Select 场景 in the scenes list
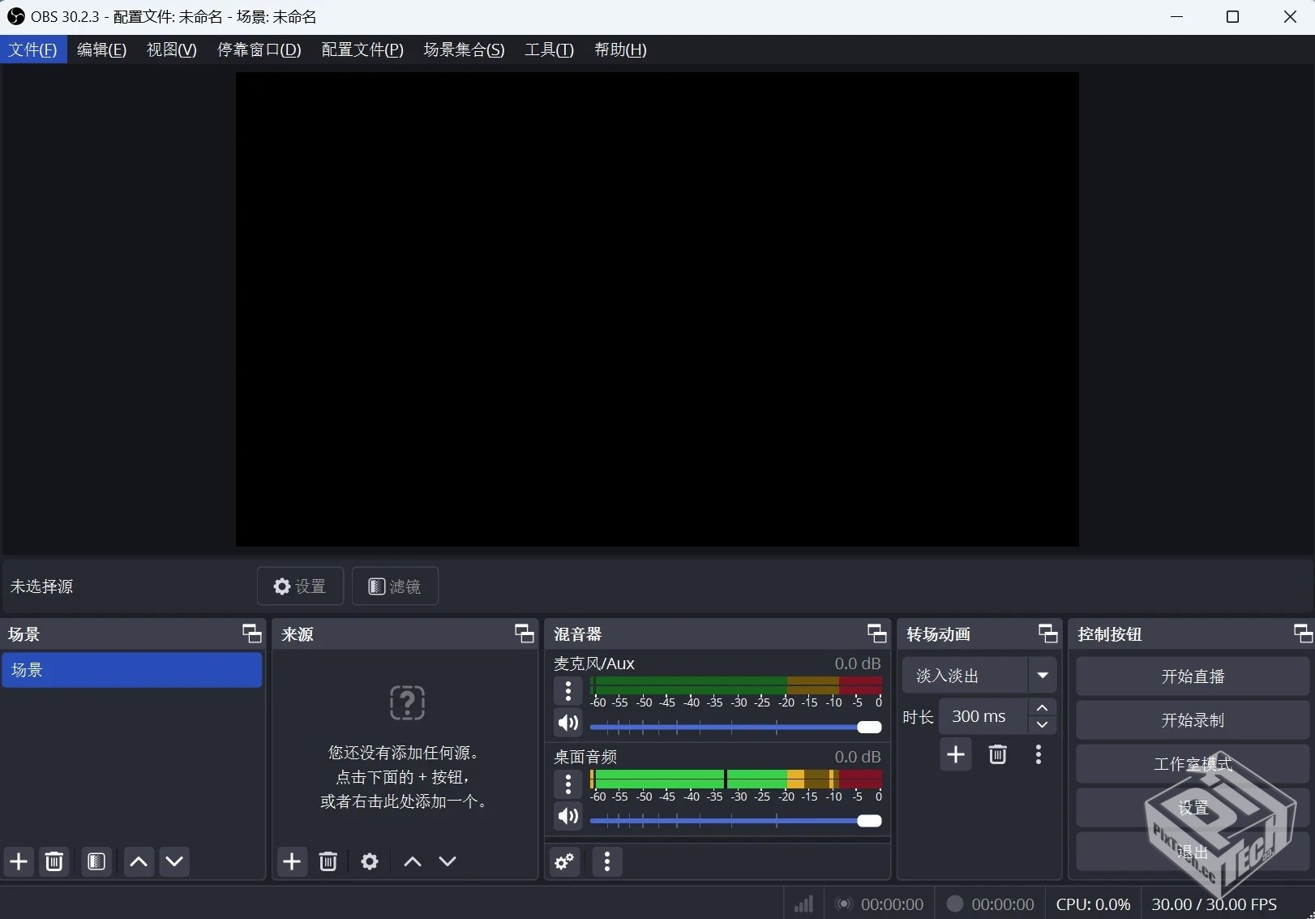Viewport: 1315px width, 919px height. pyautogui.click(x=132, y=670)
